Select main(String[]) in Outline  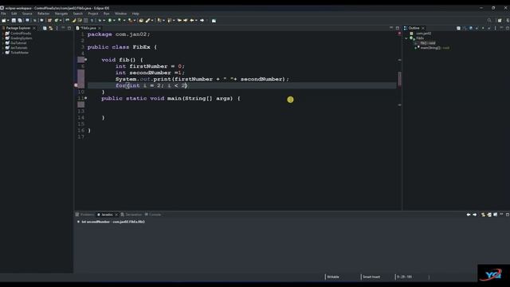(434, 48)
